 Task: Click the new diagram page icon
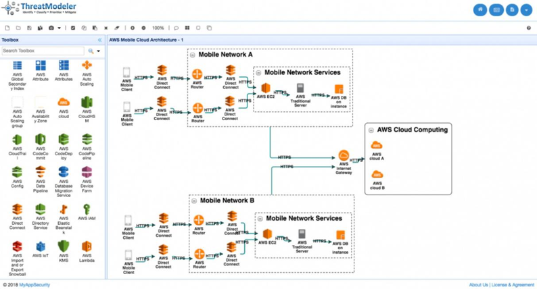click(7, 28)
